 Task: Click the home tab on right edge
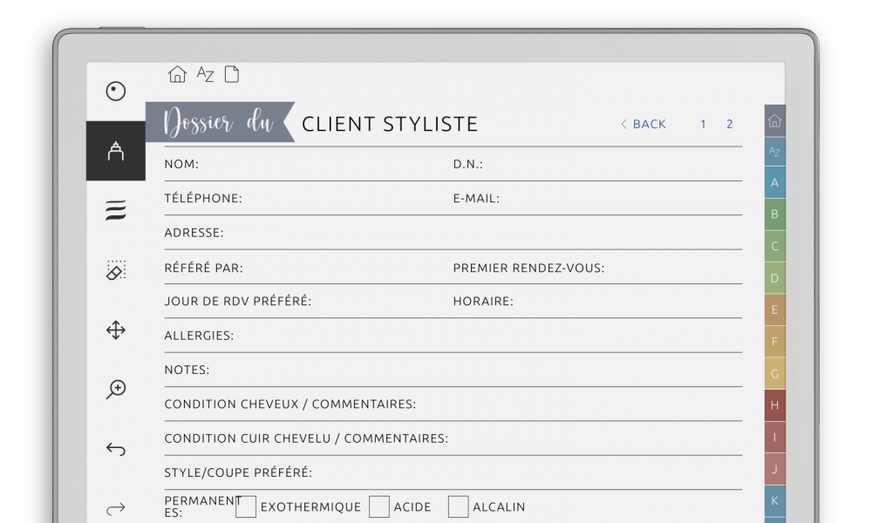click(x=774, y=120)
